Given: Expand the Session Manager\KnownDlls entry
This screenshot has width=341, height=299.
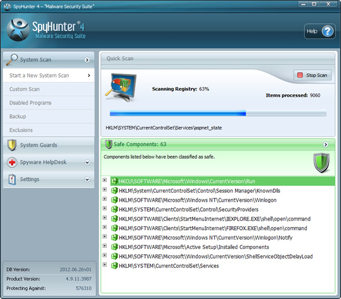Looking at the screenshot, I should (x=105, y=190).
